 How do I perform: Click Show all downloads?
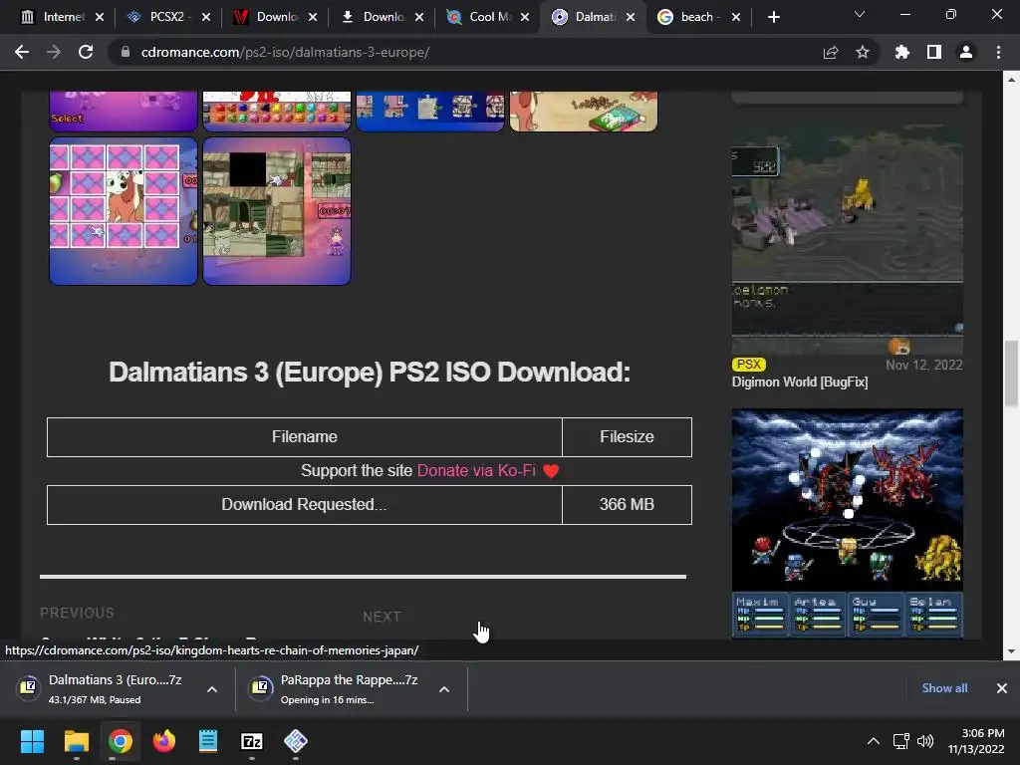(944, 688)
